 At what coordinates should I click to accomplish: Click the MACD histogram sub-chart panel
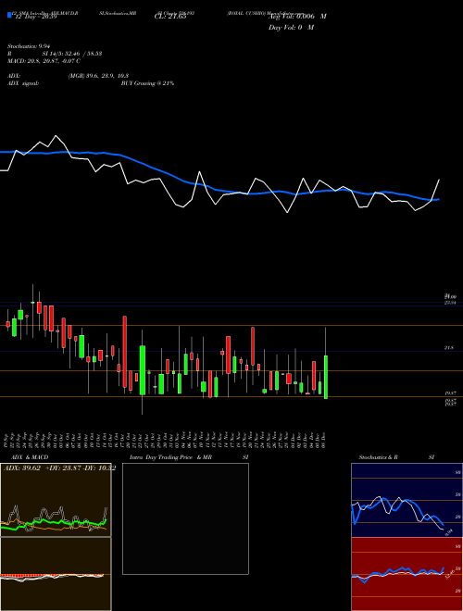56,574
